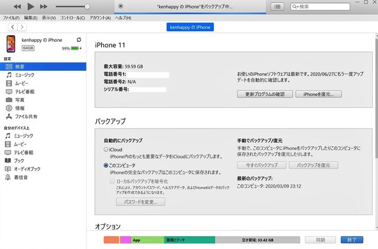Click the pink storage bar segment
Screen dimensions: 378x249
tap(126, 240)
